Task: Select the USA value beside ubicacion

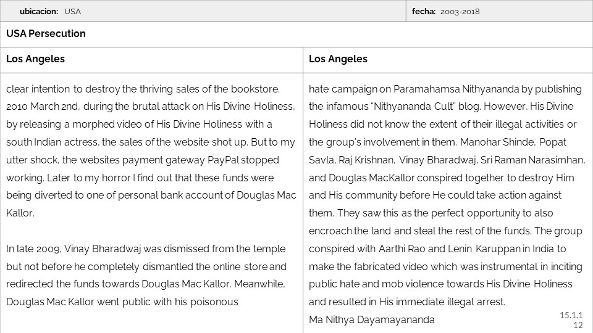Action: point(72,11)
